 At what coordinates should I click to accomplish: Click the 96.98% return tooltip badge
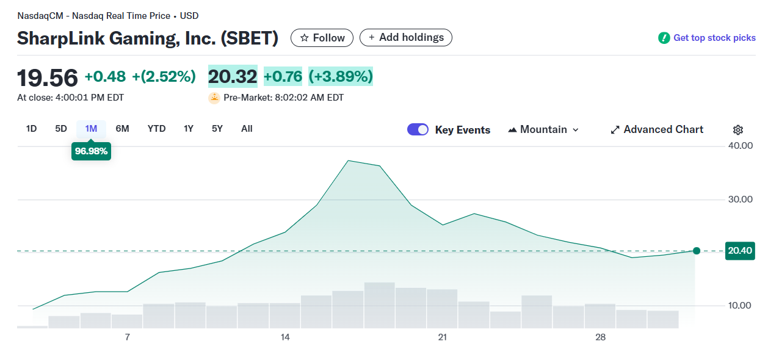click(92, 151)
